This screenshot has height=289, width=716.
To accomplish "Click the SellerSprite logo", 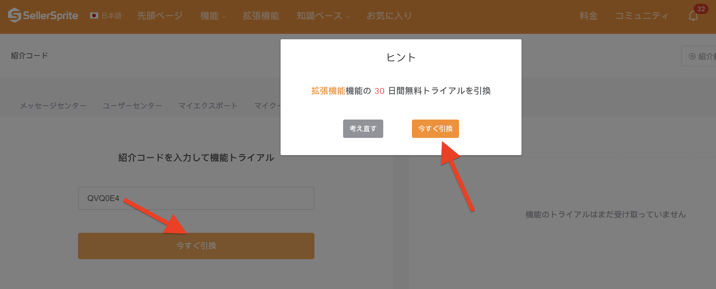I will point(43,15).
